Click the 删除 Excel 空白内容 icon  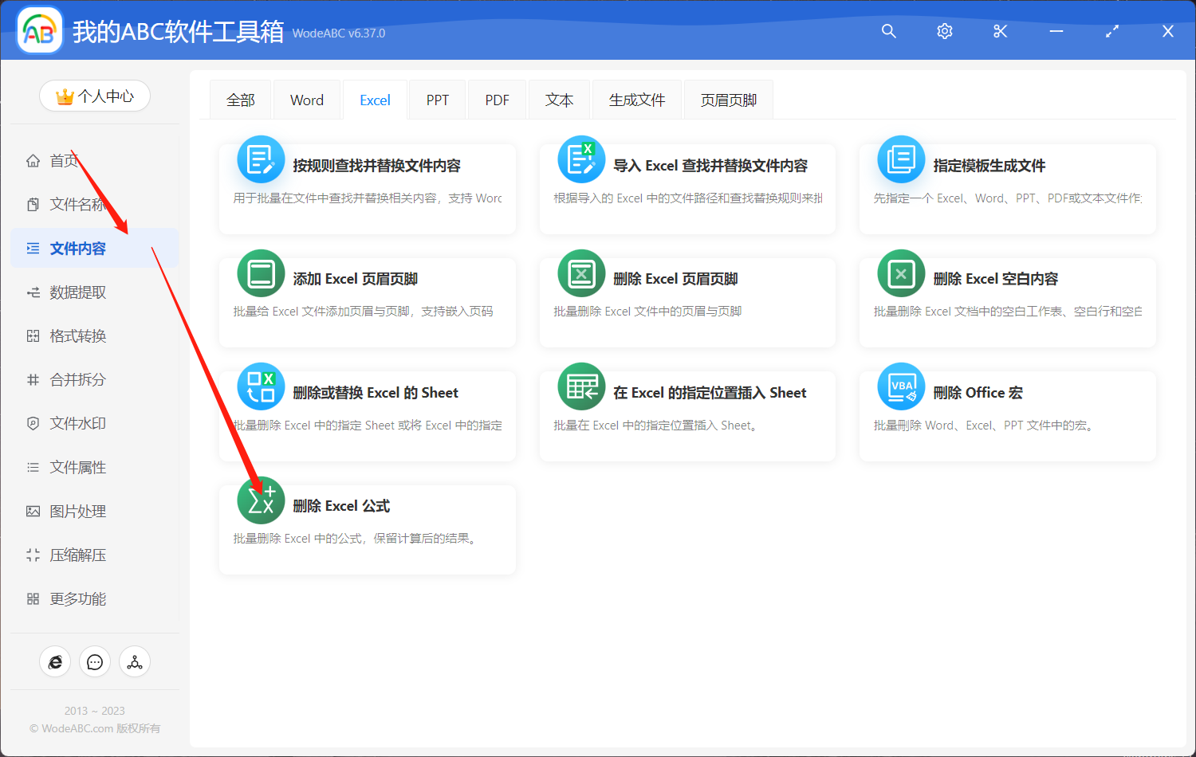pyautogui.click(x=901, y=274)
